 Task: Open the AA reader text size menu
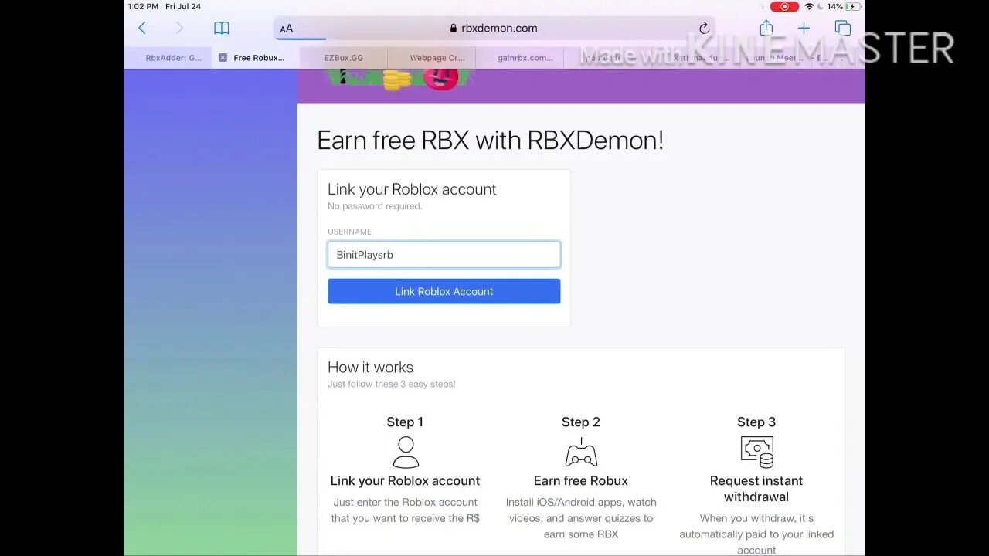pos(287,29)
